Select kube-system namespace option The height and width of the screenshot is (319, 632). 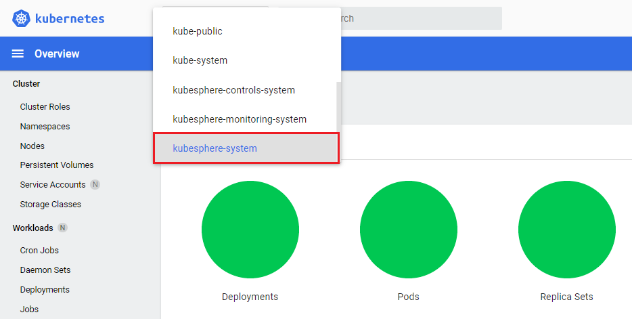click(247, 60)
